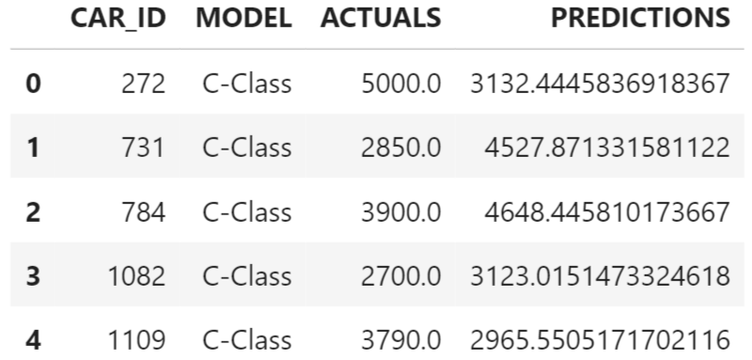Select row index 4
Screen dimensions: 752x360
(x=33, y=340)
